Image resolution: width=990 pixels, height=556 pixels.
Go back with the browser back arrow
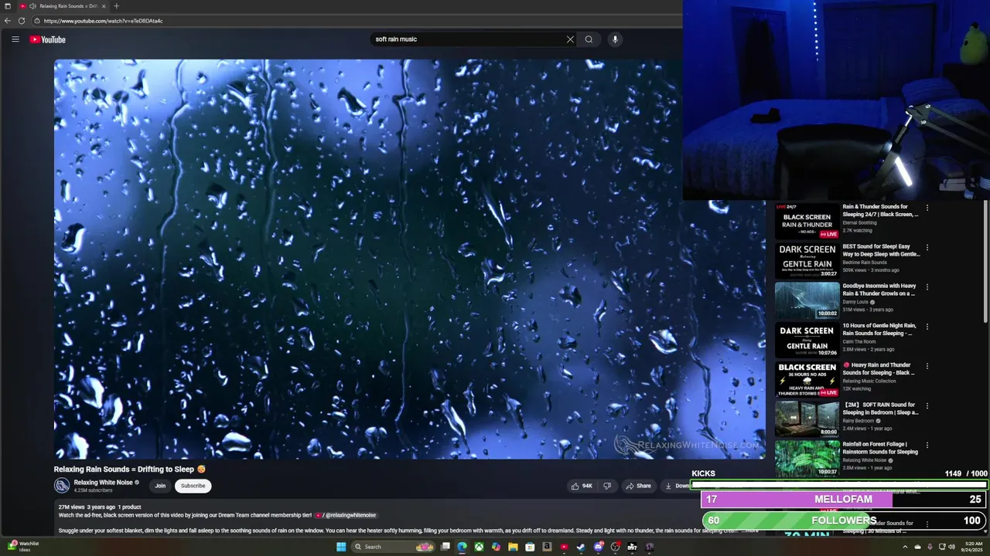coord(8,21)
